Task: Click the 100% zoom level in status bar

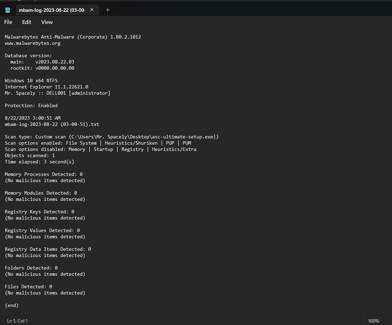Action: [x=374, y=321]
